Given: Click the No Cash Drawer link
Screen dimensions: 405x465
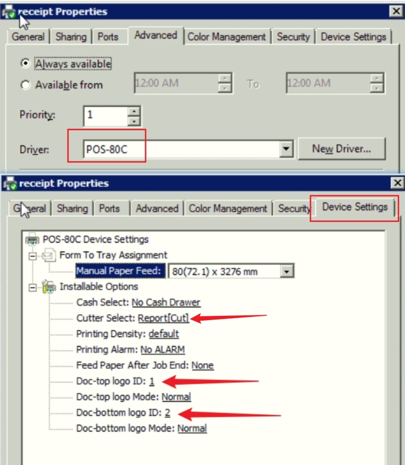Looking at the screenshot, I should 166,302.
